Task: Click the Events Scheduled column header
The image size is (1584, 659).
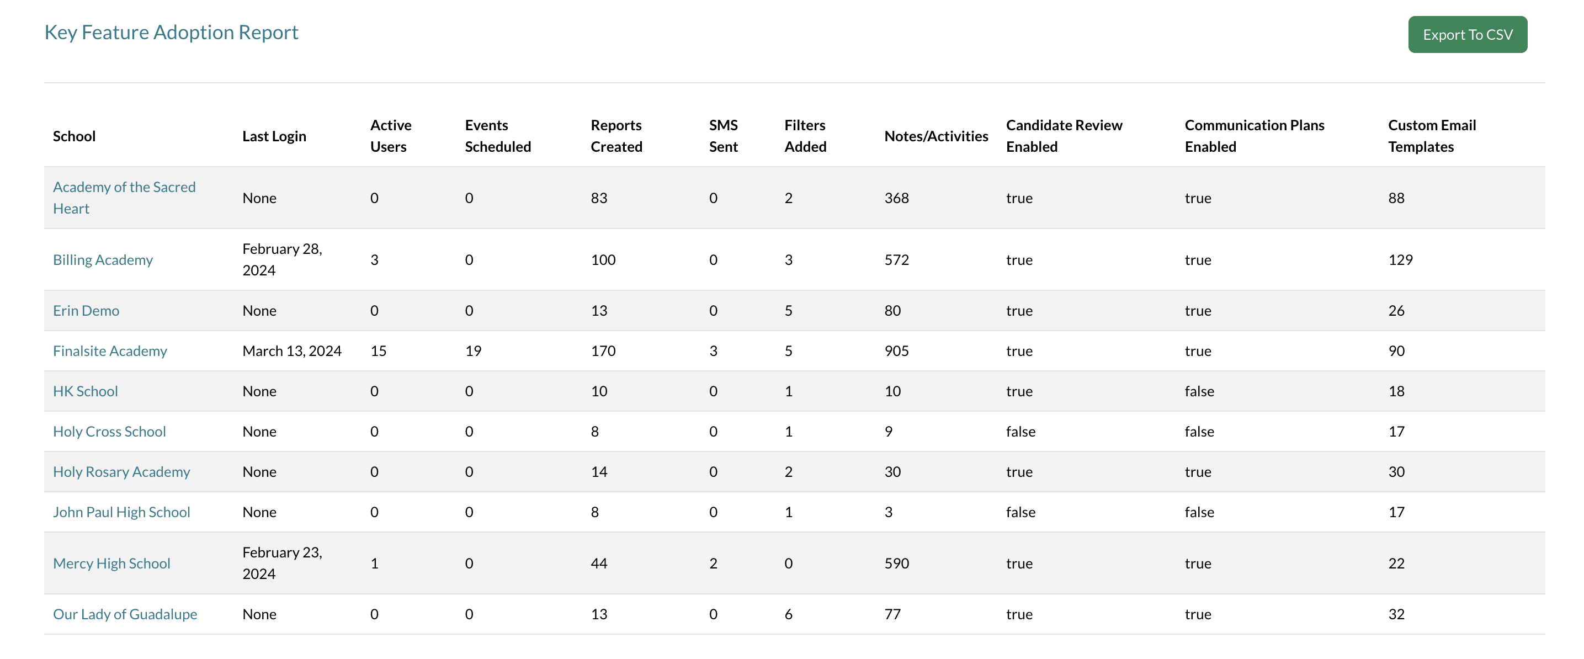Action: point(497,136)
